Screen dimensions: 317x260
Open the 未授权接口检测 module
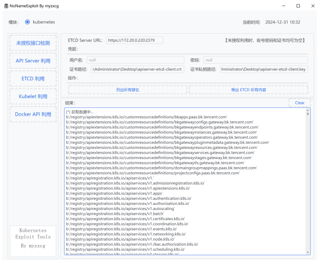[33, 43]
